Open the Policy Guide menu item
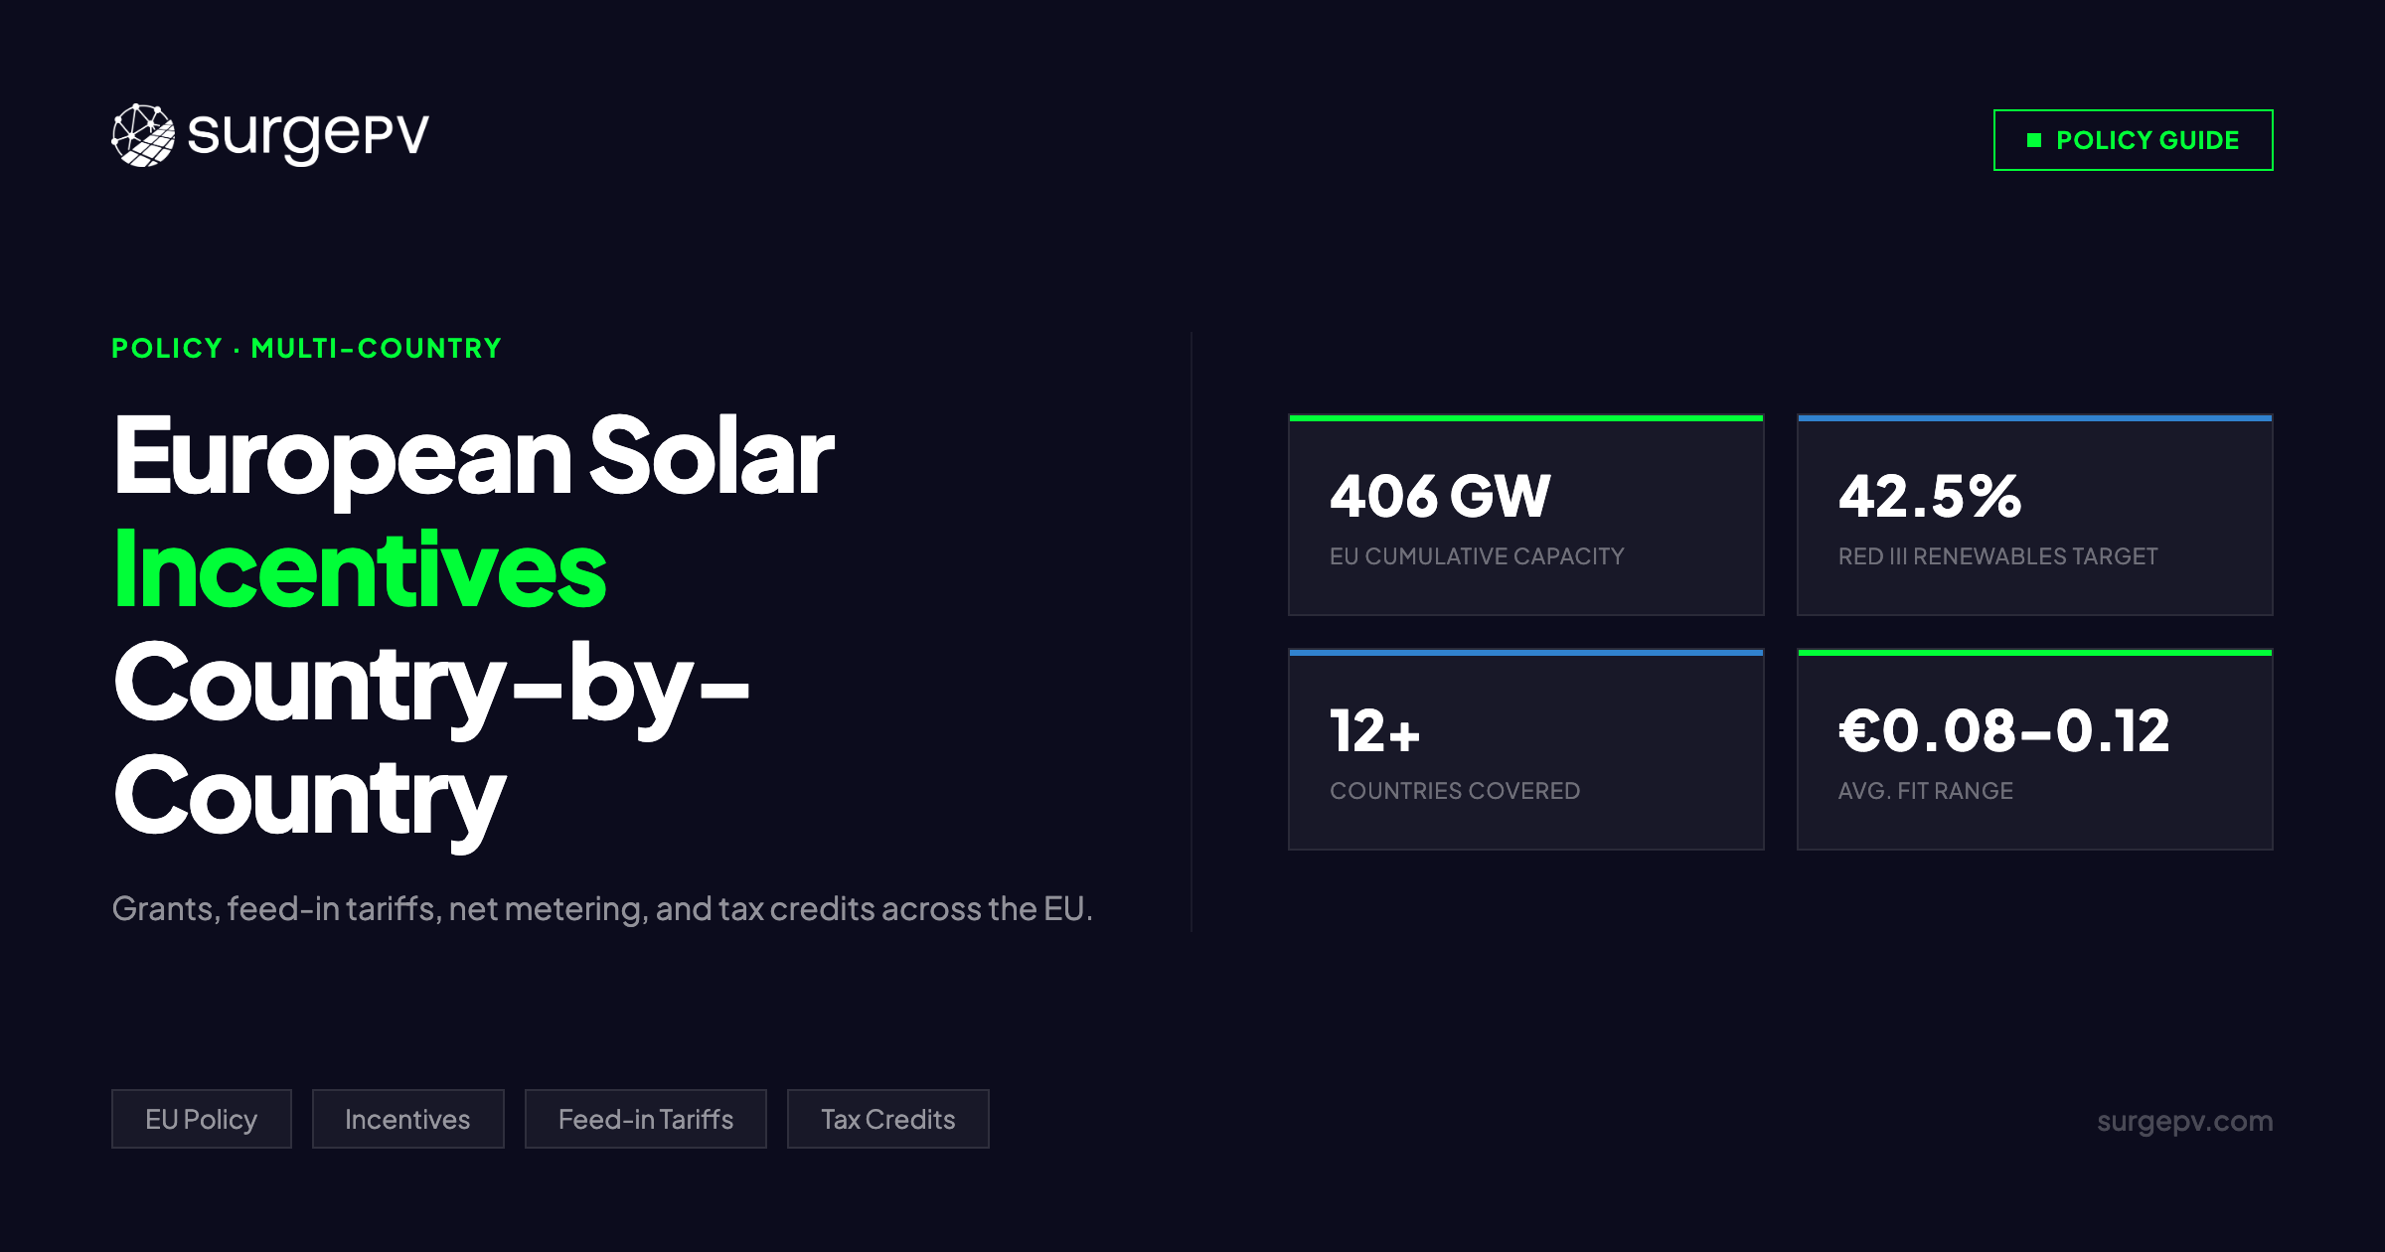Image resolution: width=2385 pixels, height=1252 pixels. coord(2133,140)
